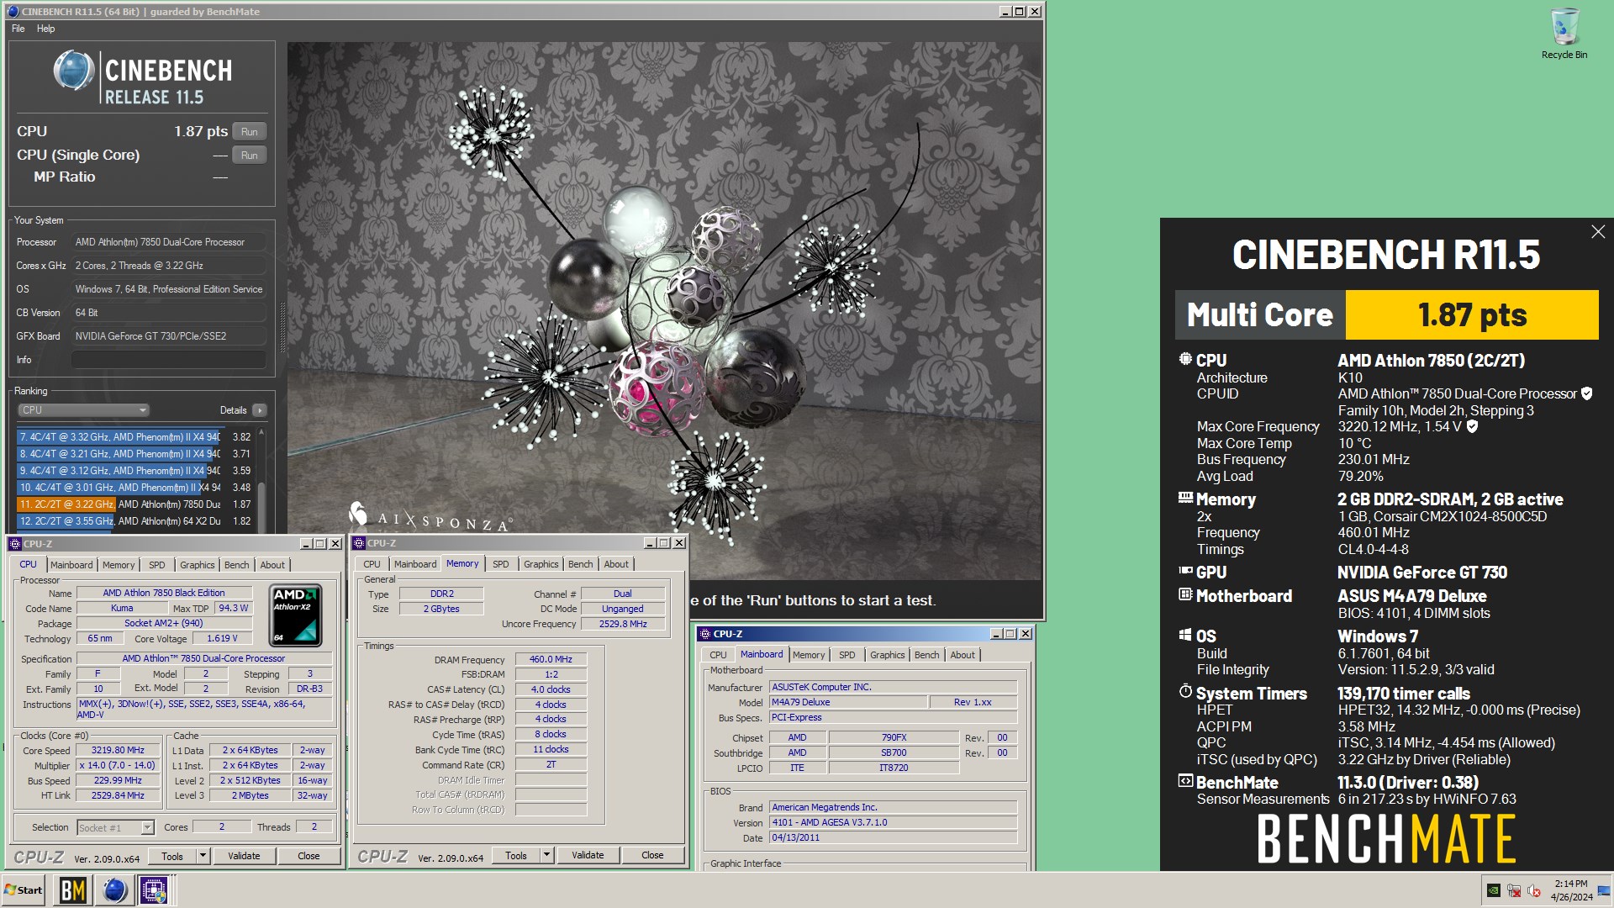Open the Cinebench File menu

18,29
